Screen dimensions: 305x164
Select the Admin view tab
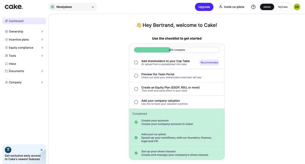click(267, 7)
